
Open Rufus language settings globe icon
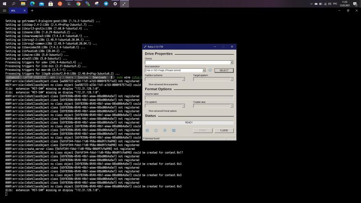click(x=148, y=130)
